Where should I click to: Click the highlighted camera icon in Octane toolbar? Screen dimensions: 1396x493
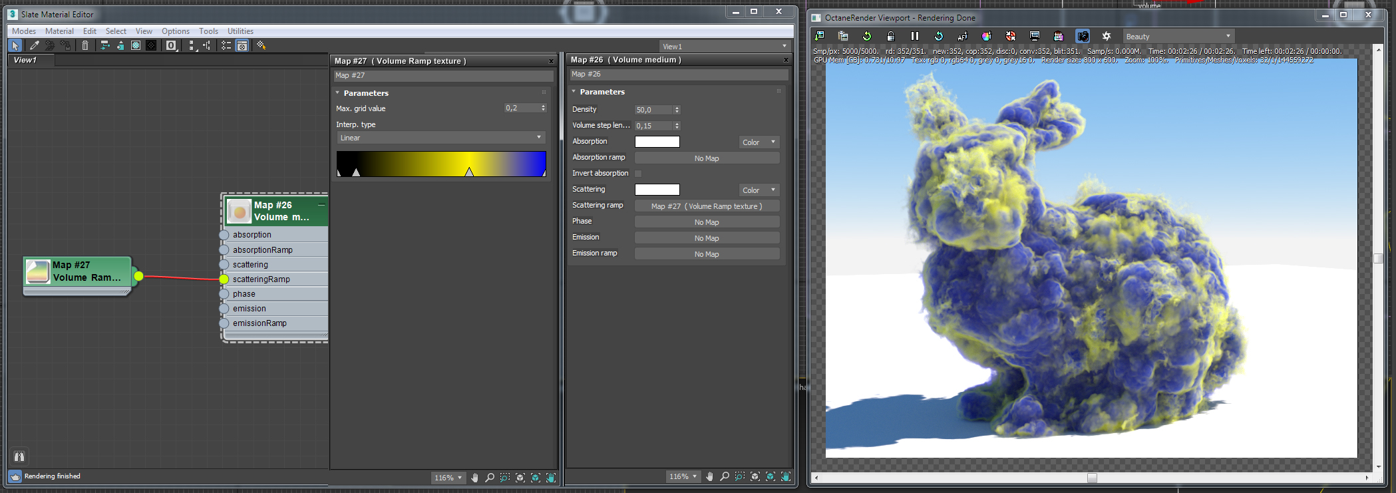pos(1083,37)
